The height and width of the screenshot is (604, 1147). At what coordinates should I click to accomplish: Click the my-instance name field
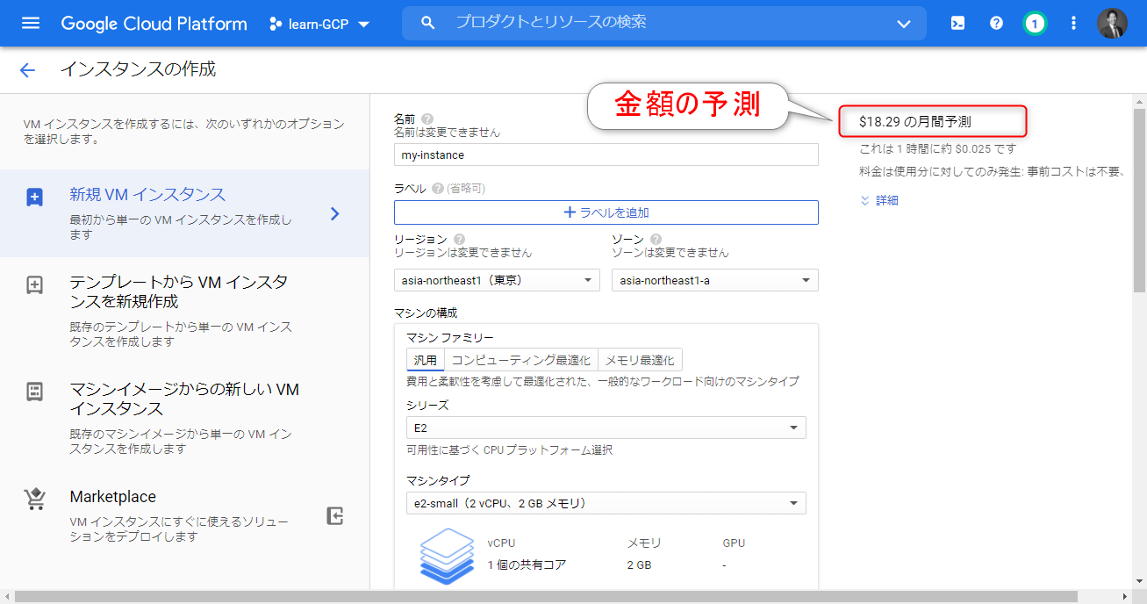606,155
